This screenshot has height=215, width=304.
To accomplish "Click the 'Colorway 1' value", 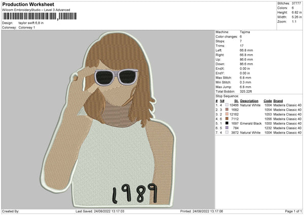I will (27, 27).
